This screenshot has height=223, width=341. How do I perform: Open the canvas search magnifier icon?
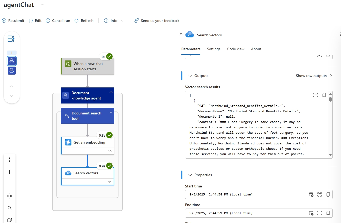coord(10,208)
